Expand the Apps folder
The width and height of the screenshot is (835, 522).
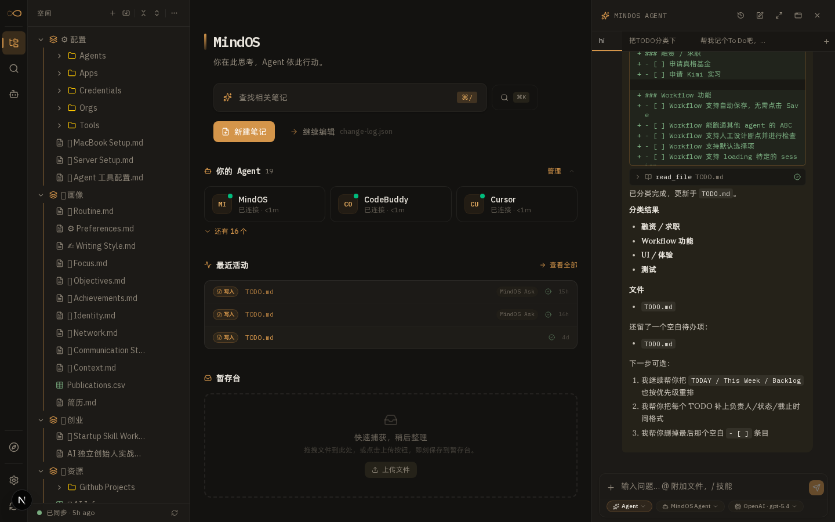[x=59, y=73]
